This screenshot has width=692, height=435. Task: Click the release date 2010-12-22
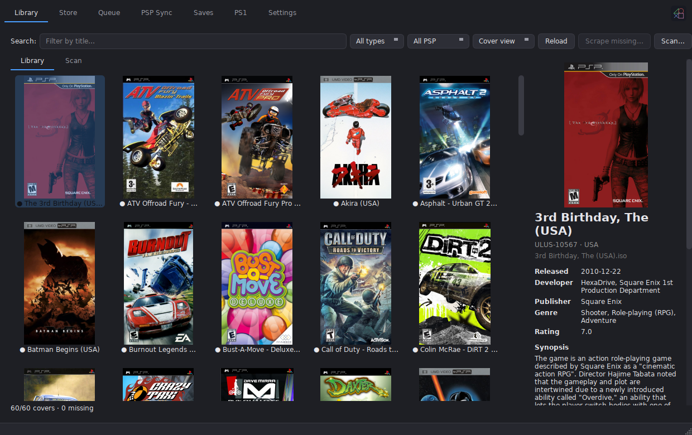(602, 272)
